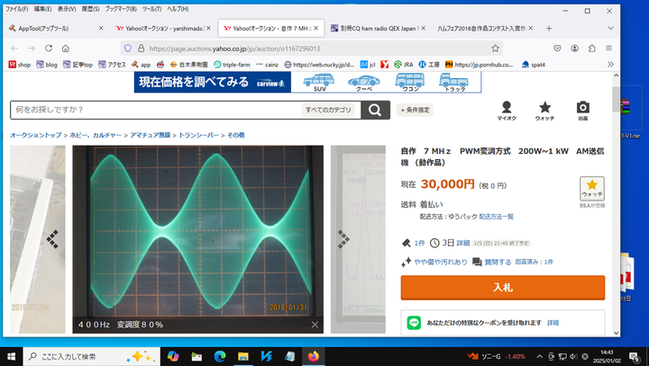Open the browser home page icon
Image resolution: width=649 pixels, height=366 pixels.
tap(66, 49)
